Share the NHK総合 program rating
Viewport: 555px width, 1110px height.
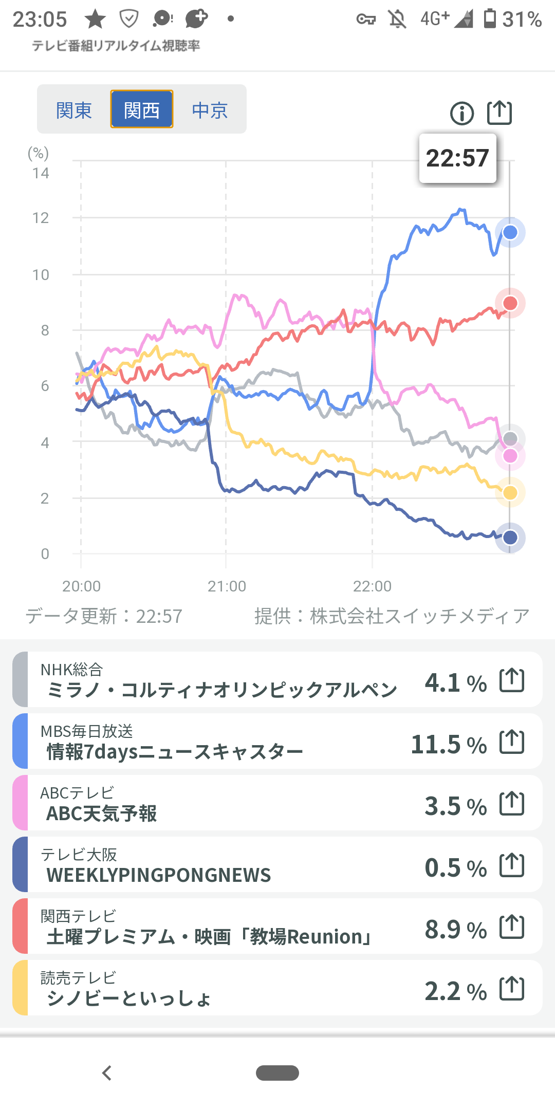point(512,680)
